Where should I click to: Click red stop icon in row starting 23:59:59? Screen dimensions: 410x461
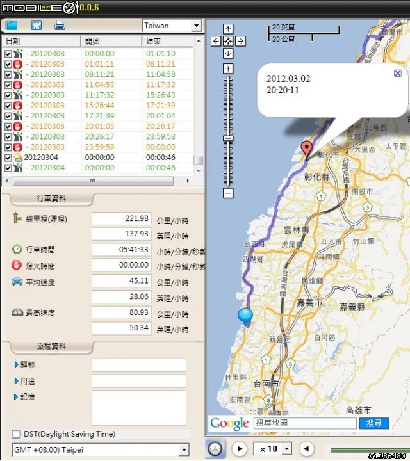tap(18, 147)
